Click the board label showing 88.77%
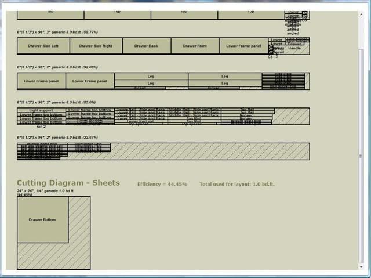Image resolution: width=371 pixels, height=278 pixels. tap(57, 32)
